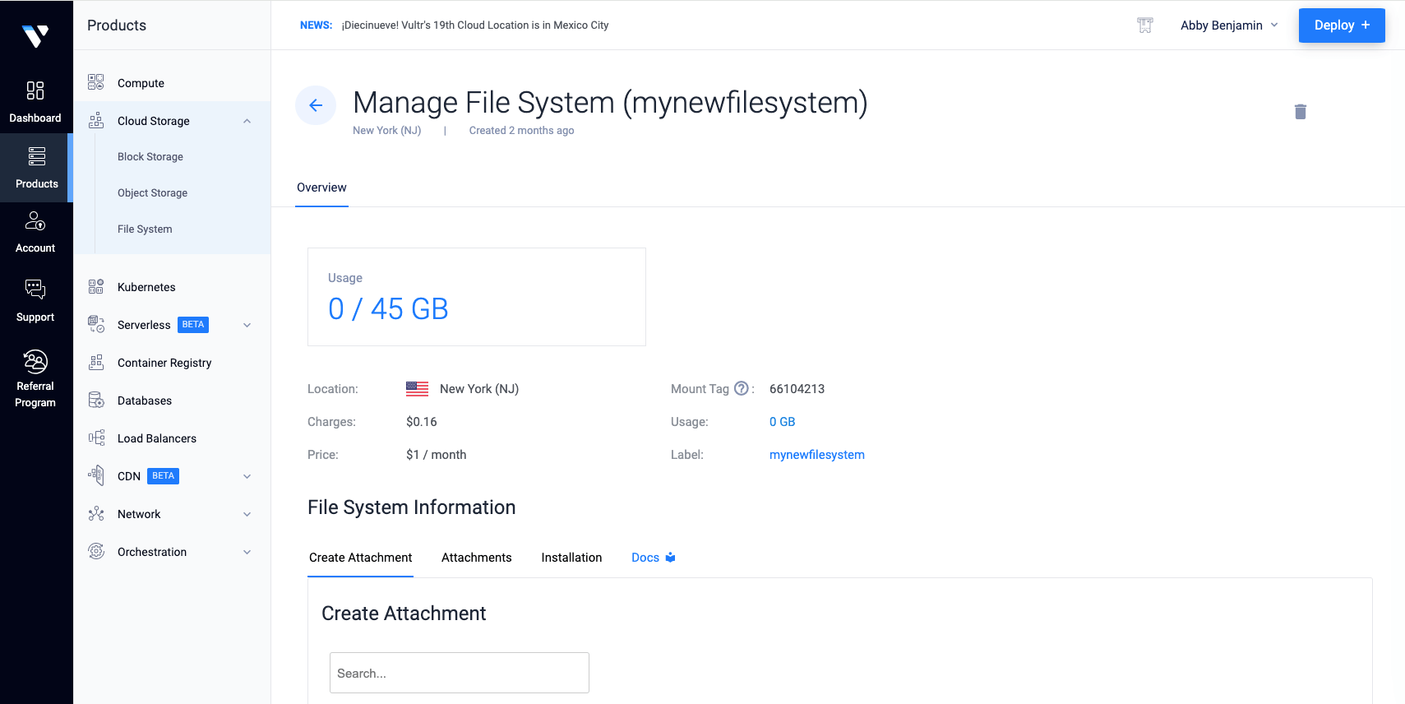Select Object Storage in sidebar
1405x704 pixels.
pos(152,192)
